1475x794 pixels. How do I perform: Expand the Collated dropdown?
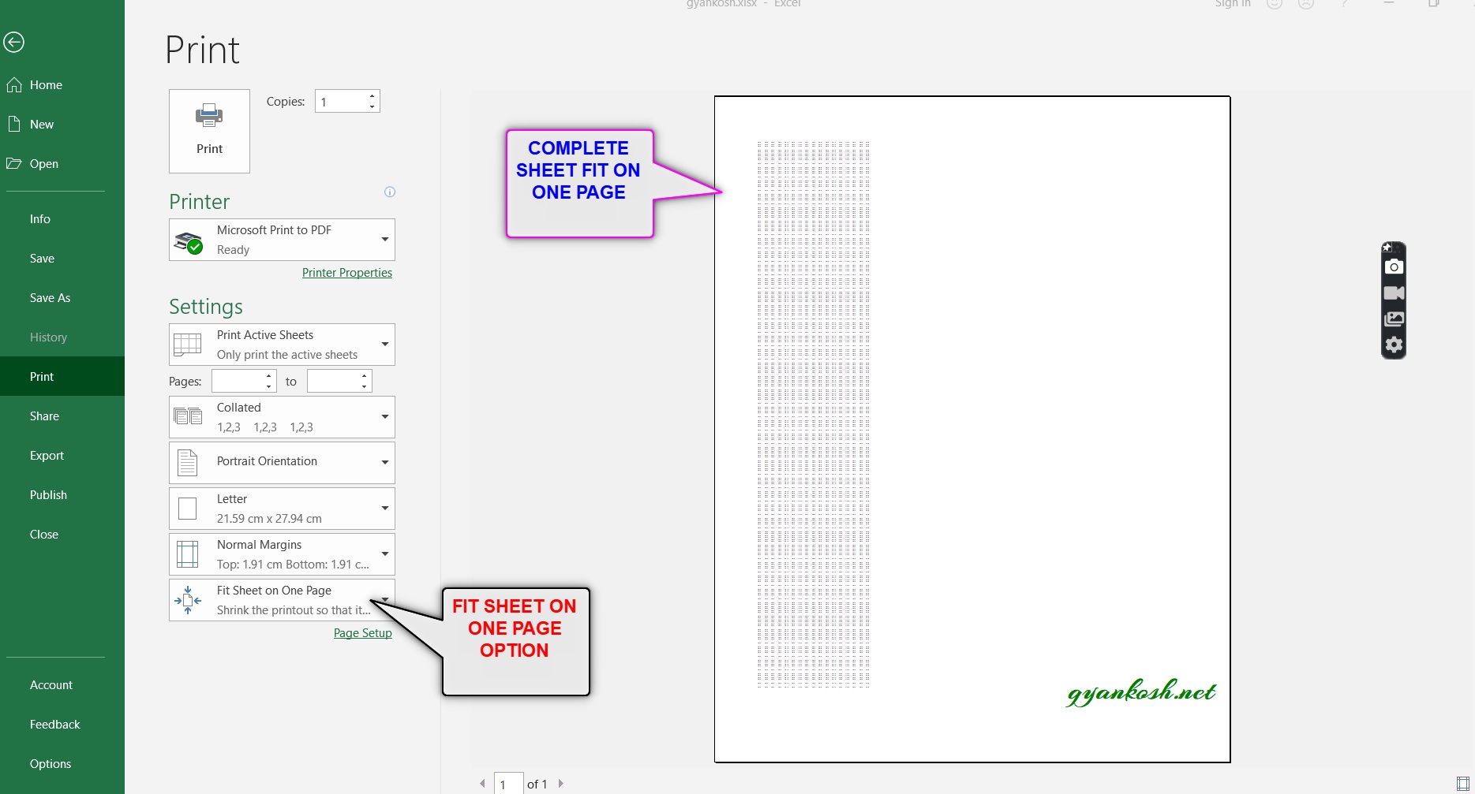click(282, 417)
